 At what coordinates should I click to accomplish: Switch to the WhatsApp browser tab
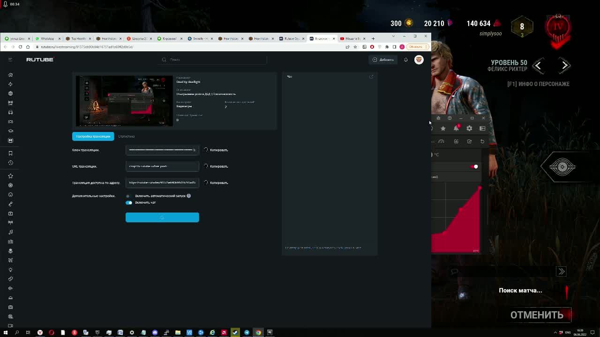(x=47, y=38)
